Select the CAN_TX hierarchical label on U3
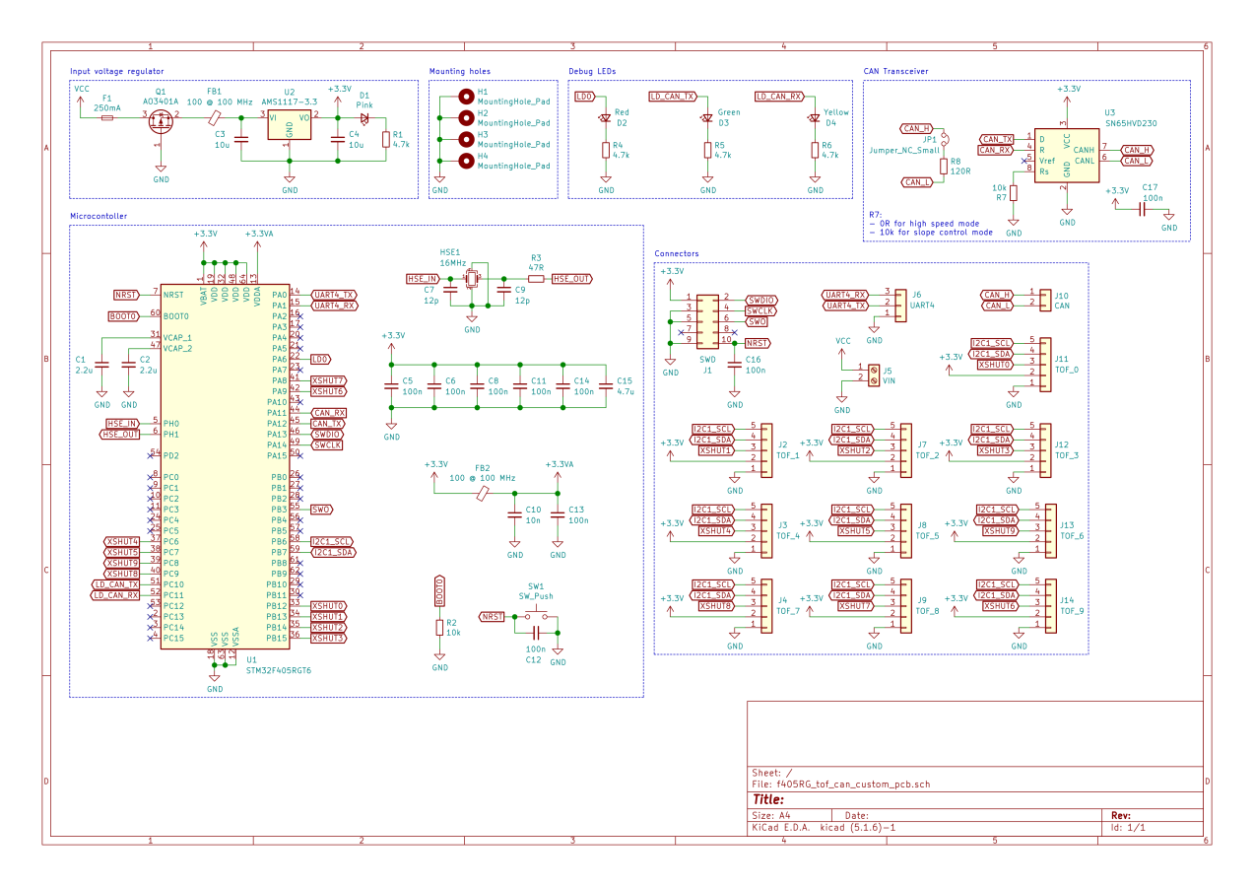Image resolution: width=1254 pixels, height=887 pixels. (996, 140)
